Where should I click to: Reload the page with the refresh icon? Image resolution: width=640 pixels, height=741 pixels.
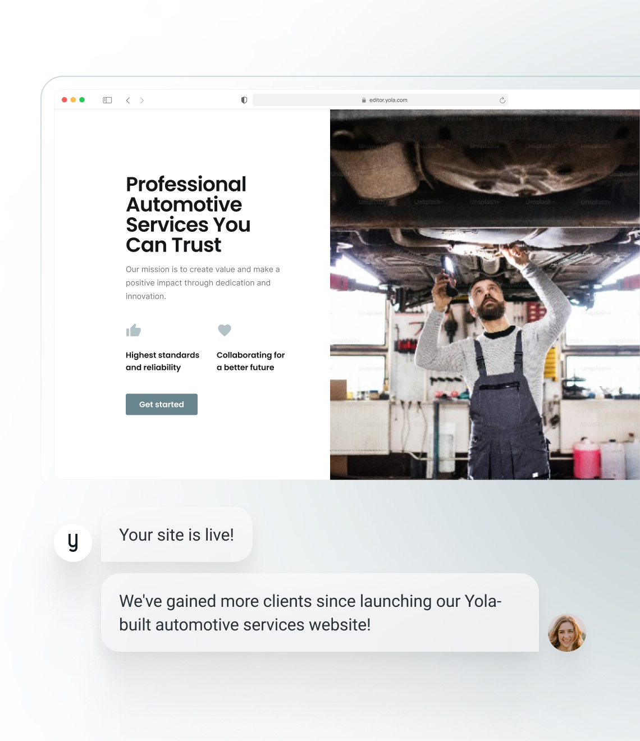[502, 100]
